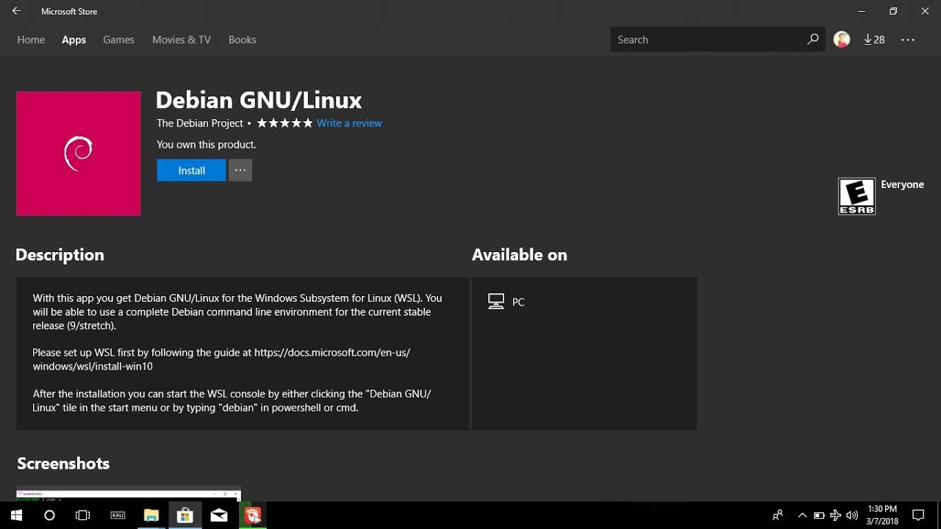Open the Action Center notifications icon
Image resolution: width=941 pixels, height=529 pixels.
pos(918,515)
